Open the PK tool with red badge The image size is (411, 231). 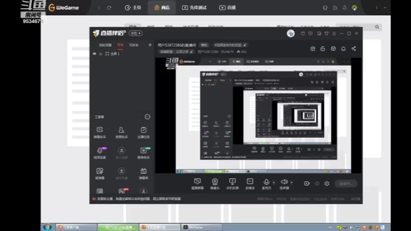[x=122, y=190]
